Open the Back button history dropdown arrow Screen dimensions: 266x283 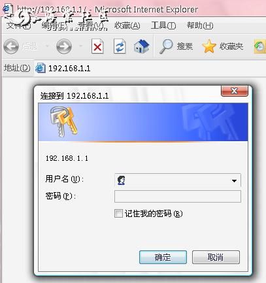[x=47, y=46]
